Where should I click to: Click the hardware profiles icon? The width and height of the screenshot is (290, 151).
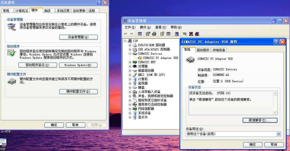pyautogui.click(x=11, y=81)
